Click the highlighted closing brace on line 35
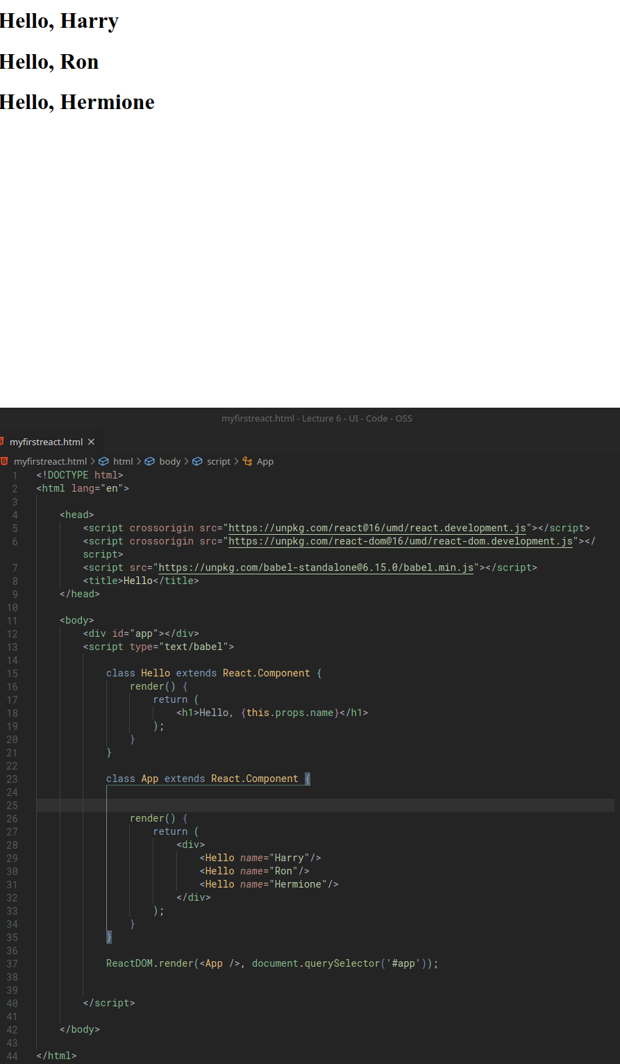The height and width of the screenshot is (1064, 620). click(x=109, y=937)
